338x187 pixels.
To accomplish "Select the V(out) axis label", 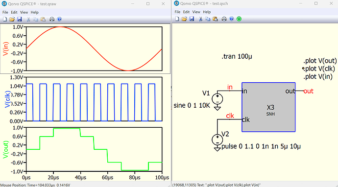I will coord(6,149).
